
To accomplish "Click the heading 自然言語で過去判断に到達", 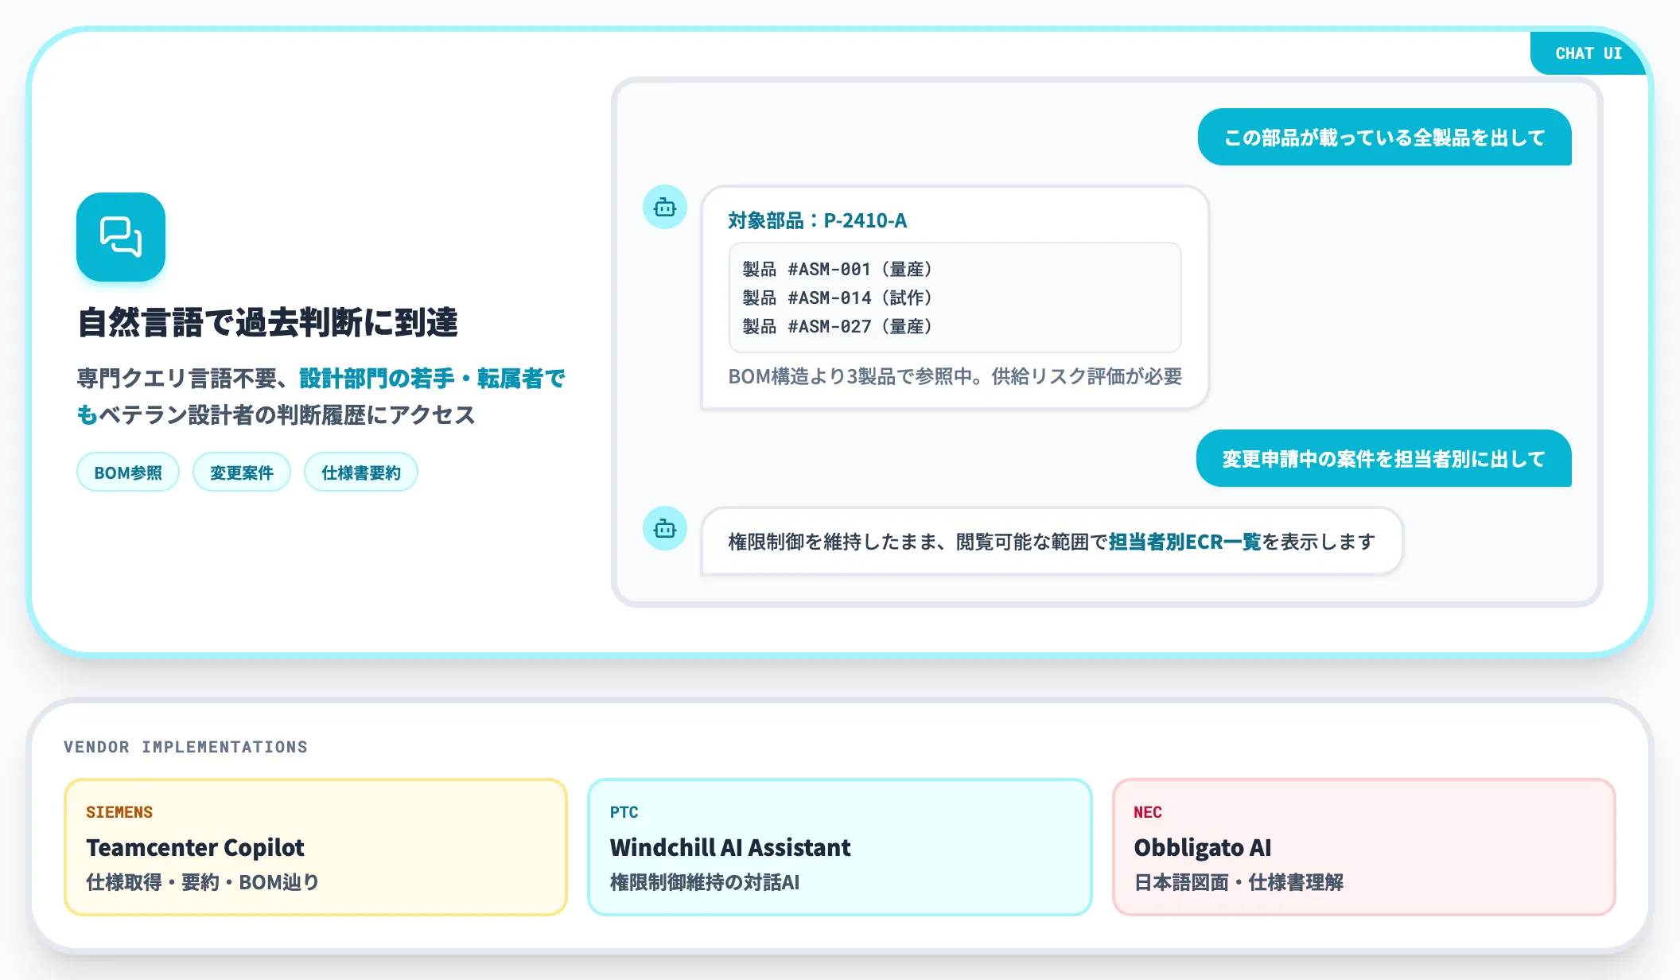I will (268, 322).
